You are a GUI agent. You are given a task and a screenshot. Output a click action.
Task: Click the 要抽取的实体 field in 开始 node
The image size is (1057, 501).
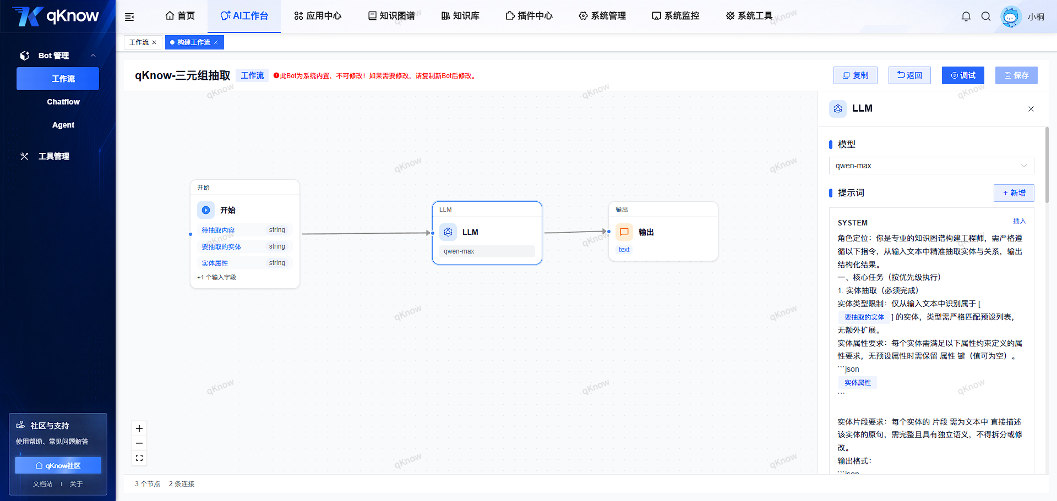(244, 247)
